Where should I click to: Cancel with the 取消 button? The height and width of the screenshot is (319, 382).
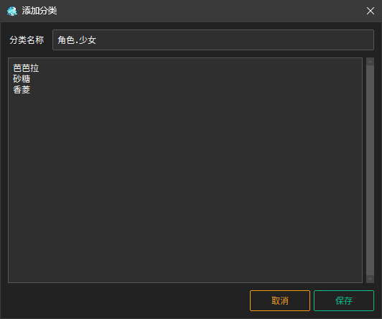click(280, 301)
